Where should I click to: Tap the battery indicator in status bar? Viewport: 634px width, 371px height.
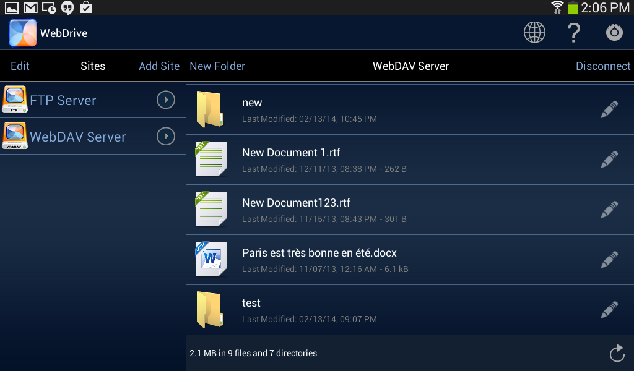pos(573,7)
